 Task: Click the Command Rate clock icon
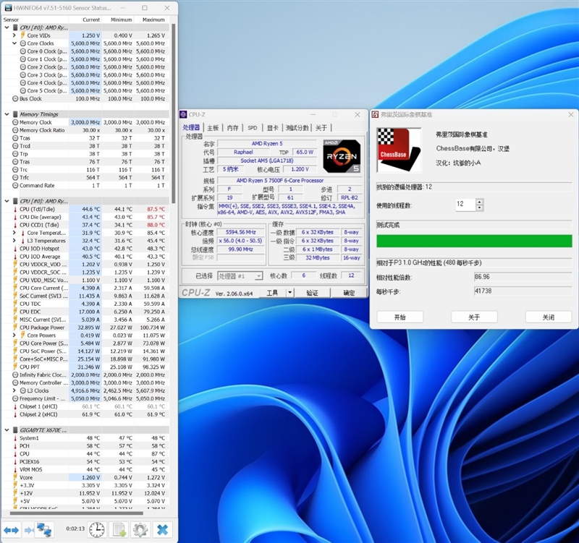coord(15,186)
